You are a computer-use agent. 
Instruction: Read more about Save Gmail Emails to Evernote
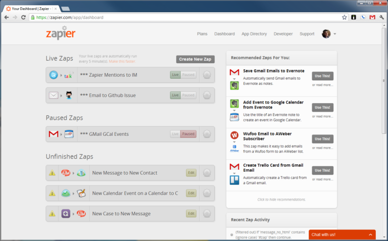[322, 85]
